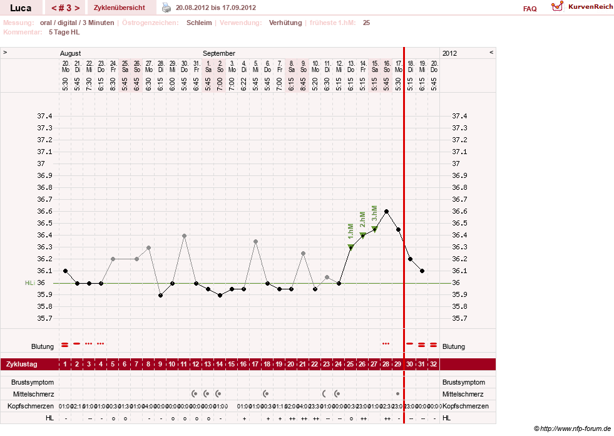Select the 3.hM green triangle marker

tap(374, 229)
